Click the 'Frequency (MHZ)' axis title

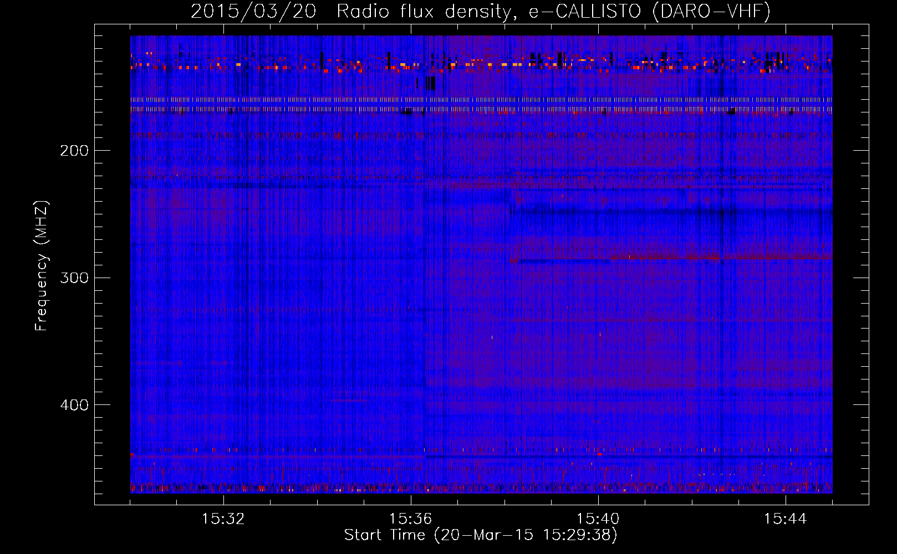point(42,265)
